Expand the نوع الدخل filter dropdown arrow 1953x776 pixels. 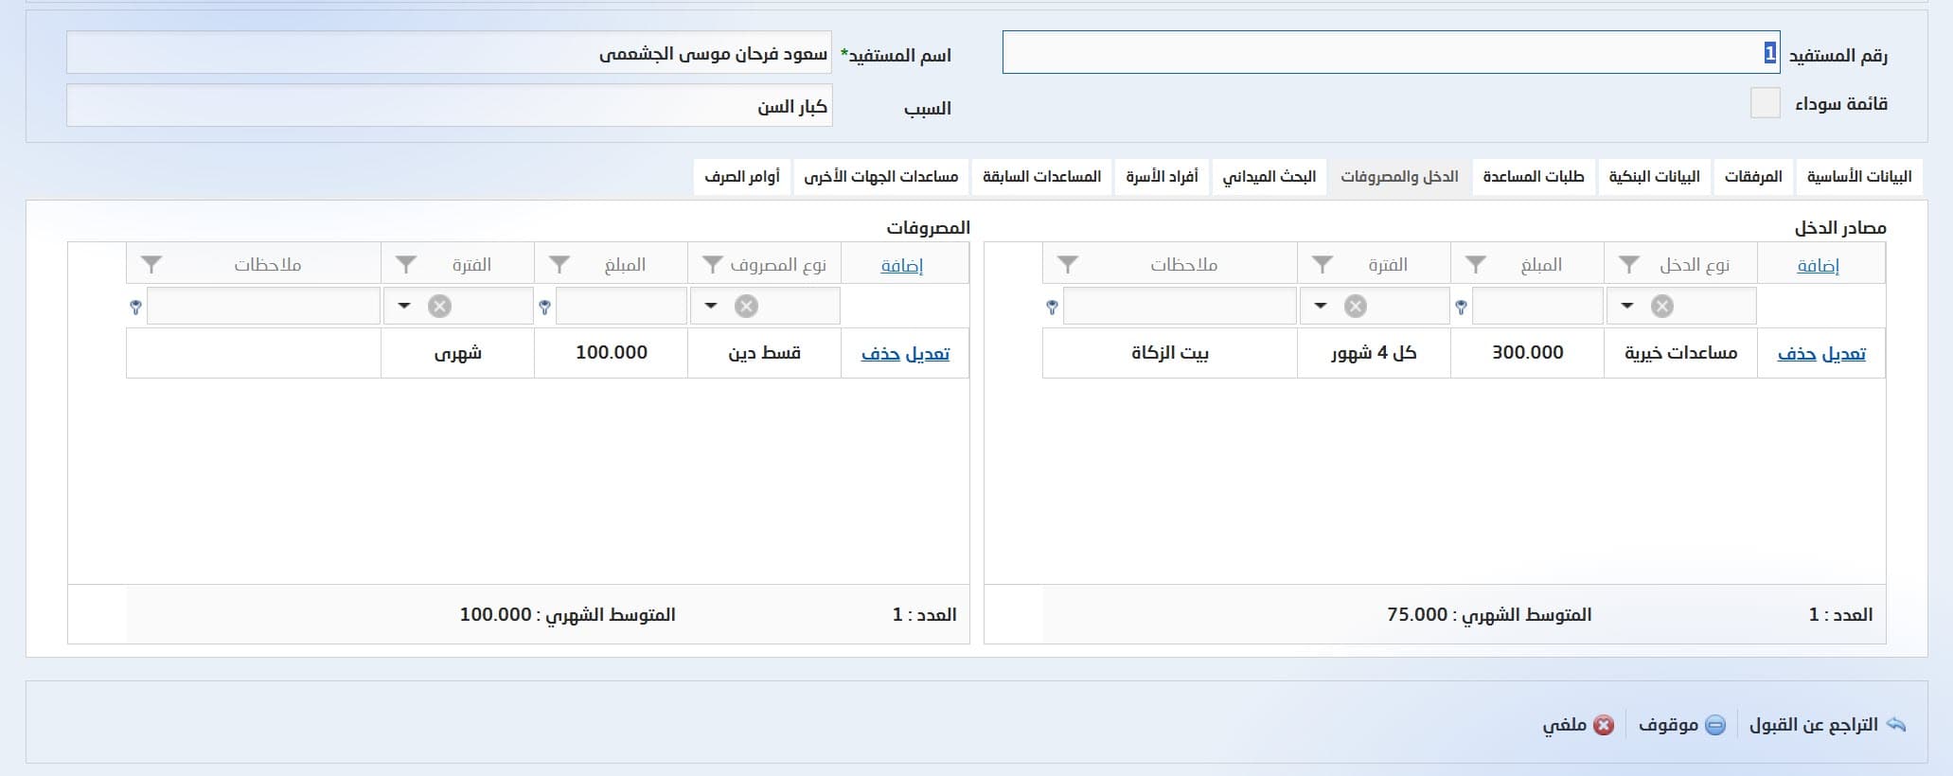(x=1627, y=306)
